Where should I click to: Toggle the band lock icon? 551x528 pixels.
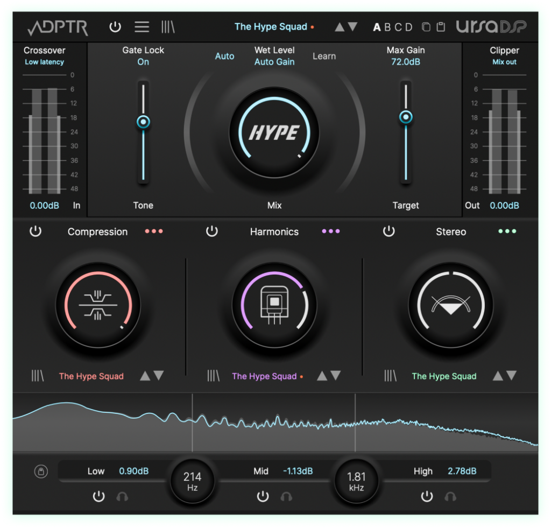pyautogui.click(x=41, y=471)
